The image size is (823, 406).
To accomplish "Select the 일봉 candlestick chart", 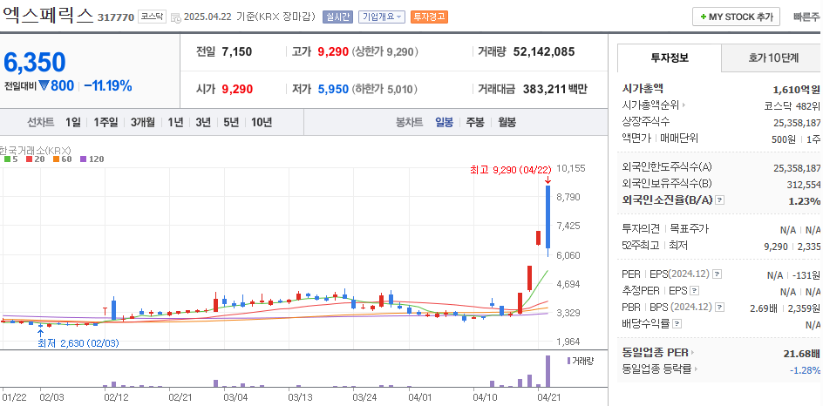I will [444, 123].
